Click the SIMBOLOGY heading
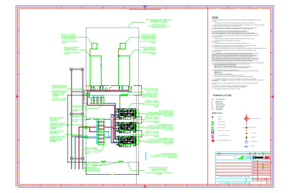 pos(217,113)
